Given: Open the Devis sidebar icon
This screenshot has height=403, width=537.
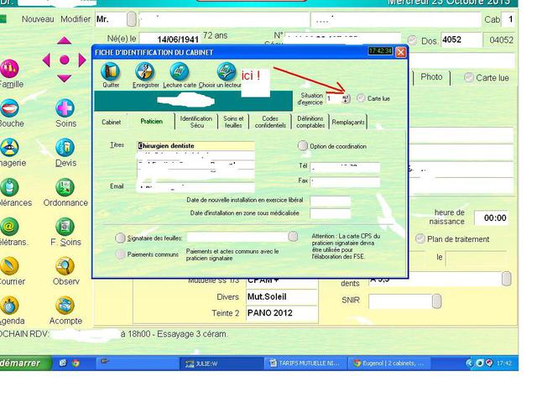Looking at the screenshot, I should coord(65,148).
